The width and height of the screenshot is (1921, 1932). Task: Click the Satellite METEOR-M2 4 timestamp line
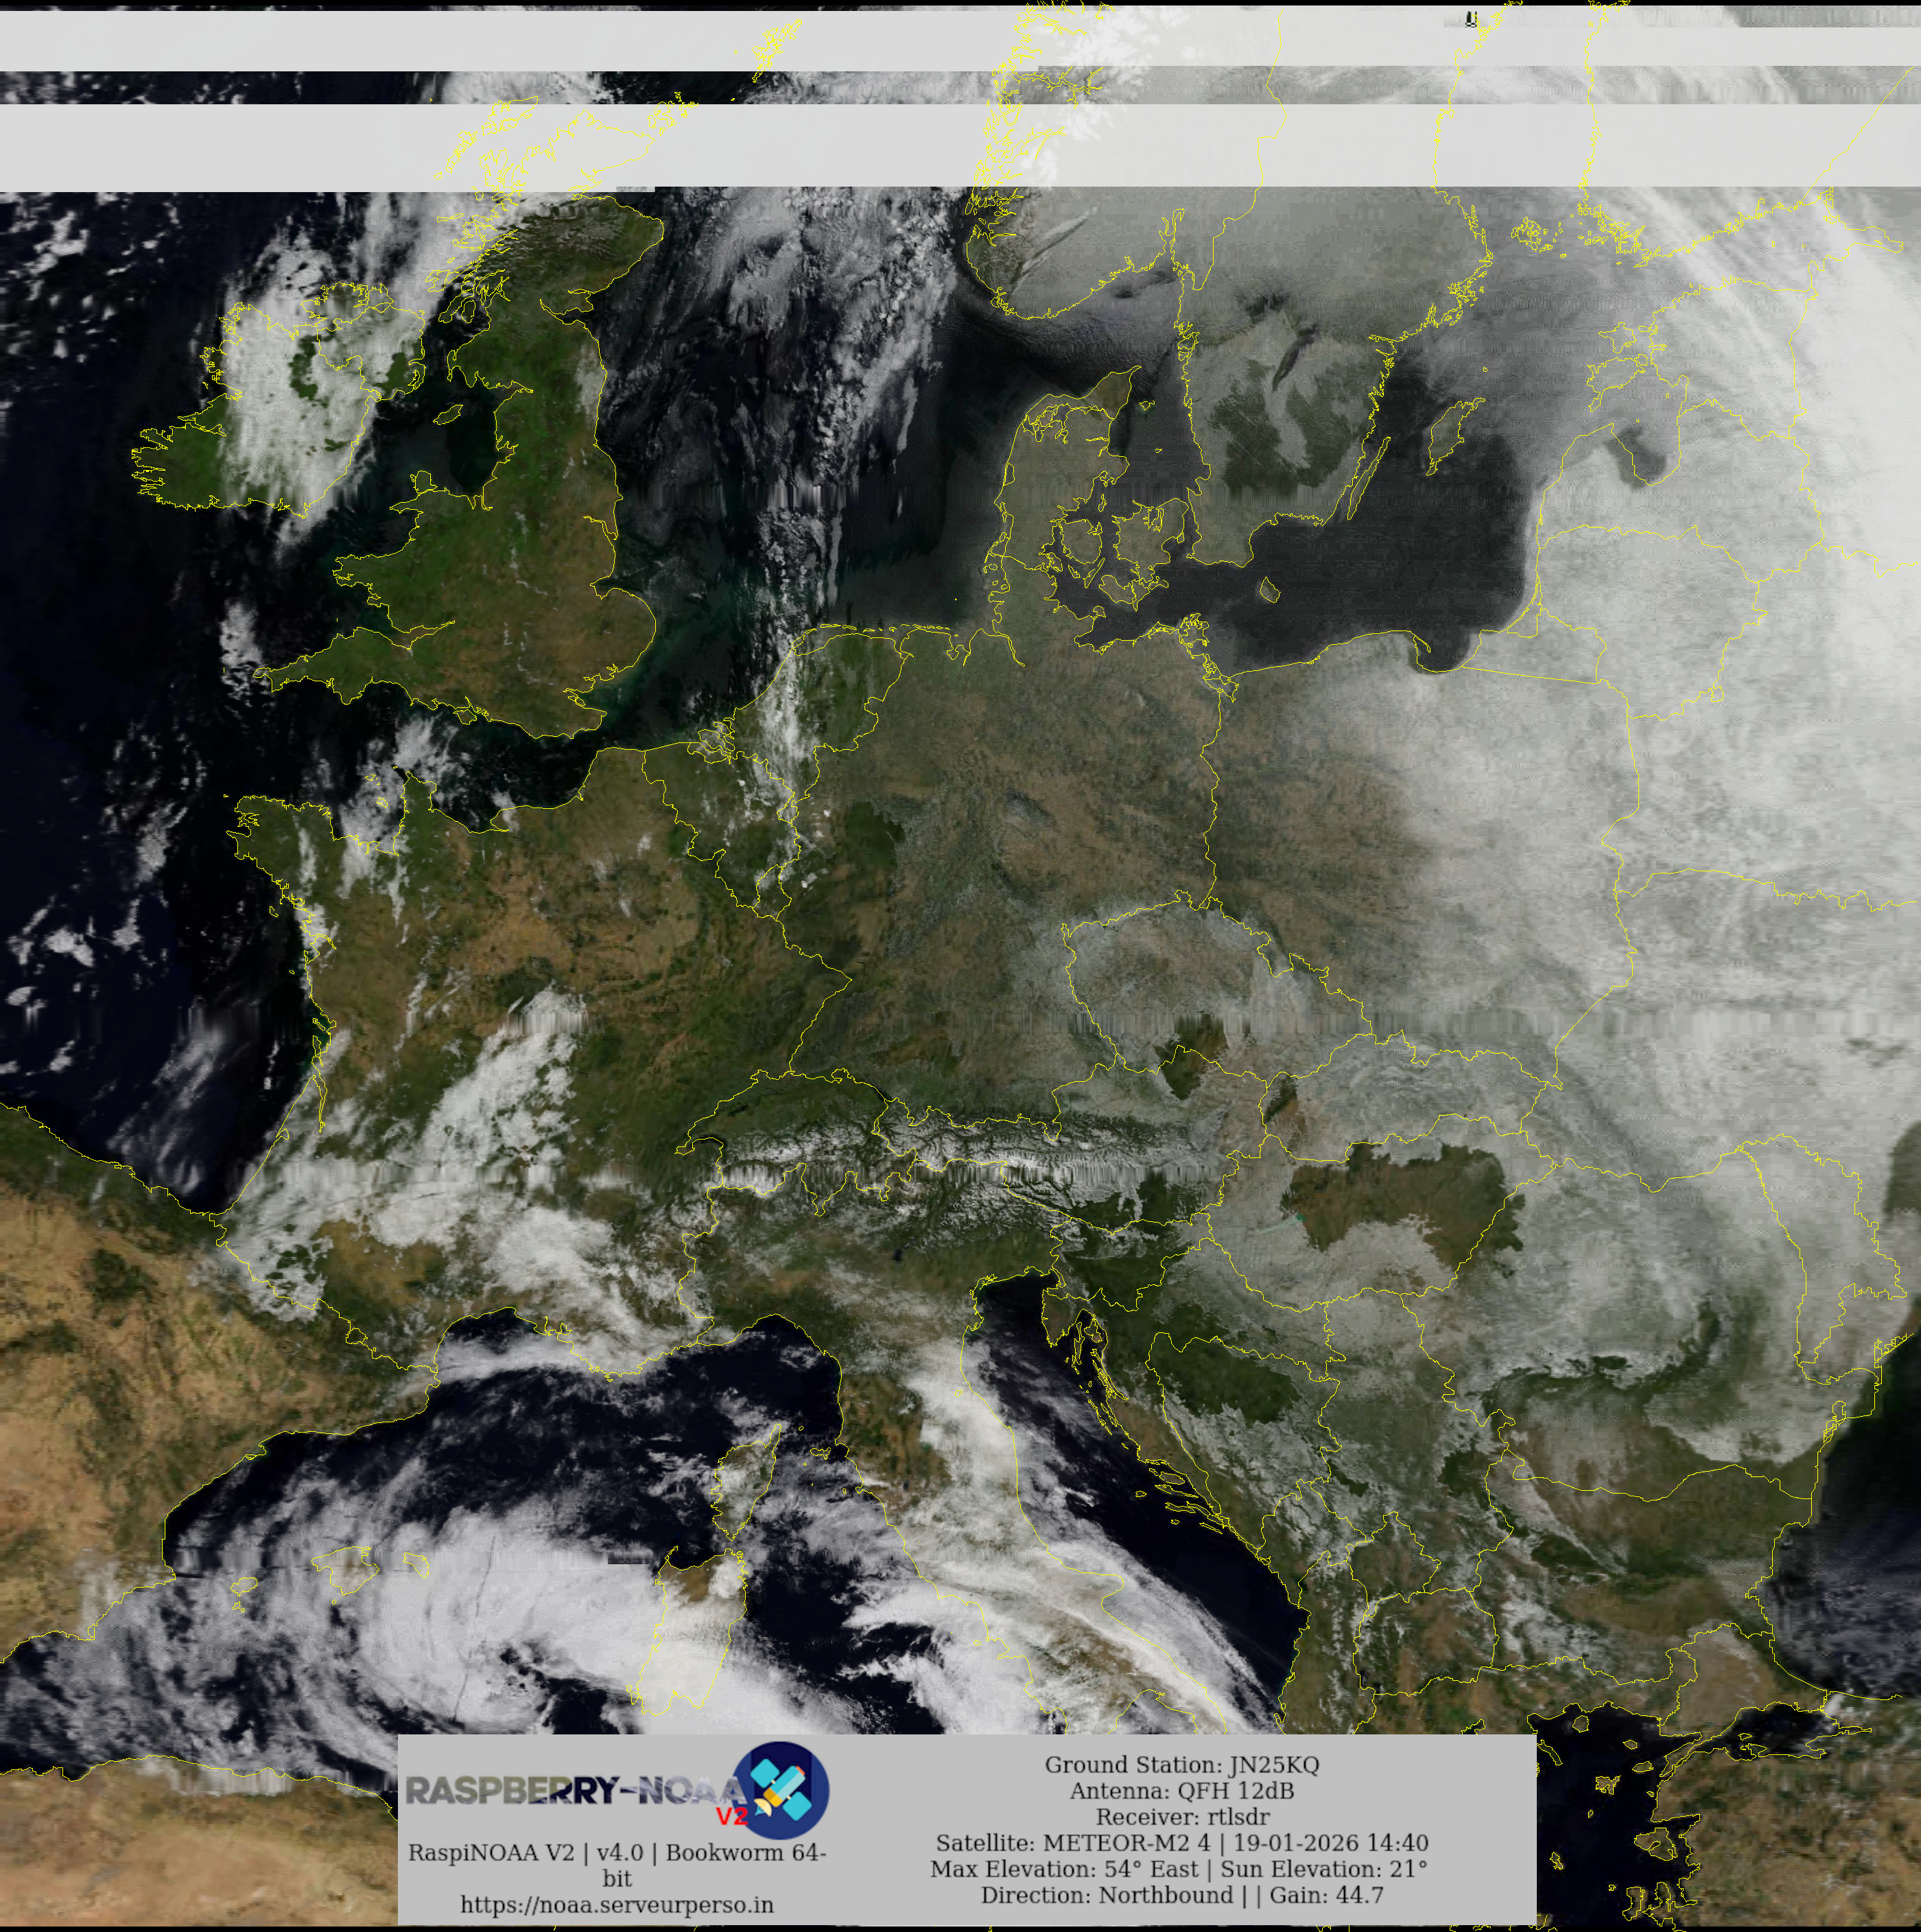tap(1181, 1843)
